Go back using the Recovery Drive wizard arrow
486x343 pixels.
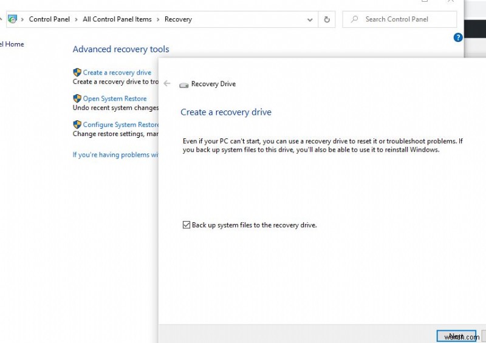click(167, 84)
